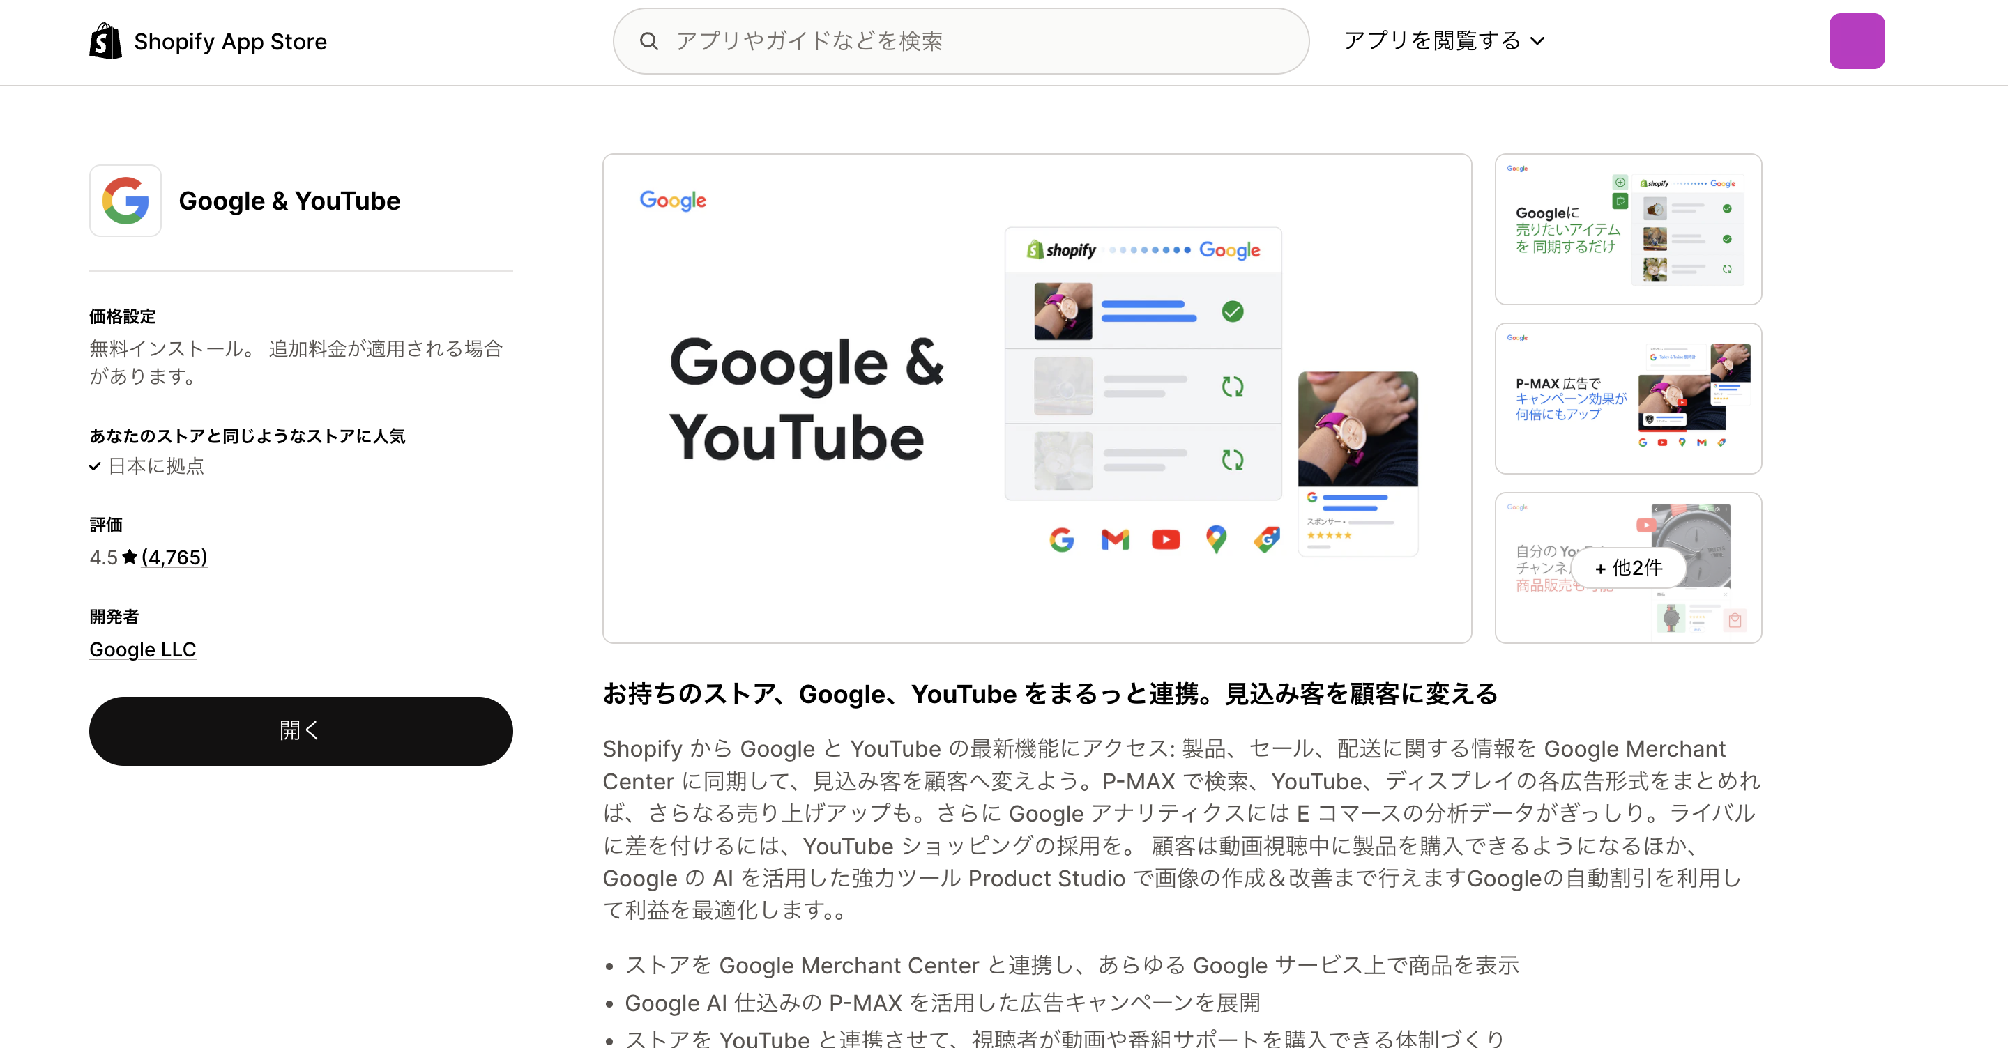Select bullet Google AI 仕込みの P-MAX
This screenshot has height=1048, width=2008.
point(943,1003)
